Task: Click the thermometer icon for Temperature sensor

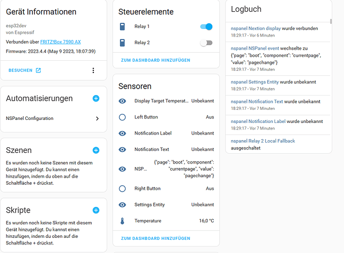Action: click(122, 221)
